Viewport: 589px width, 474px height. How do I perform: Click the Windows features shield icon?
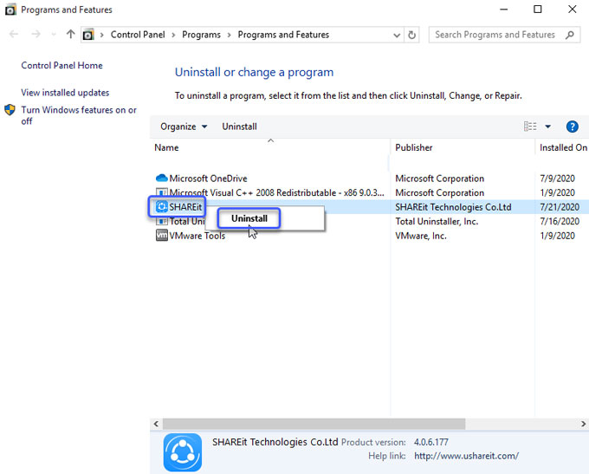coord(10,110)
